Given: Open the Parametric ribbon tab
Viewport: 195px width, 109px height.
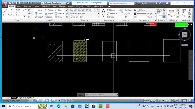Looking at the screenshot, I should (x=46, y=6).
